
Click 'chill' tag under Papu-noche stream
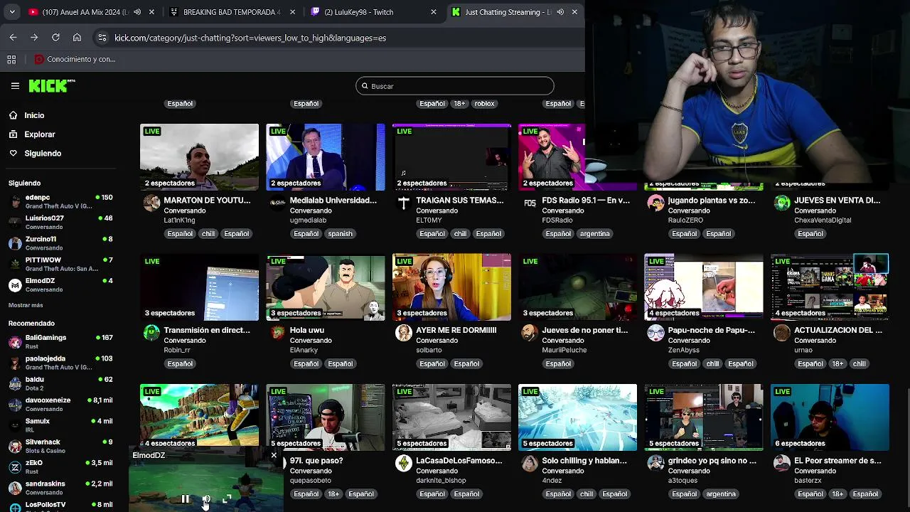click(x=712, y=364)
